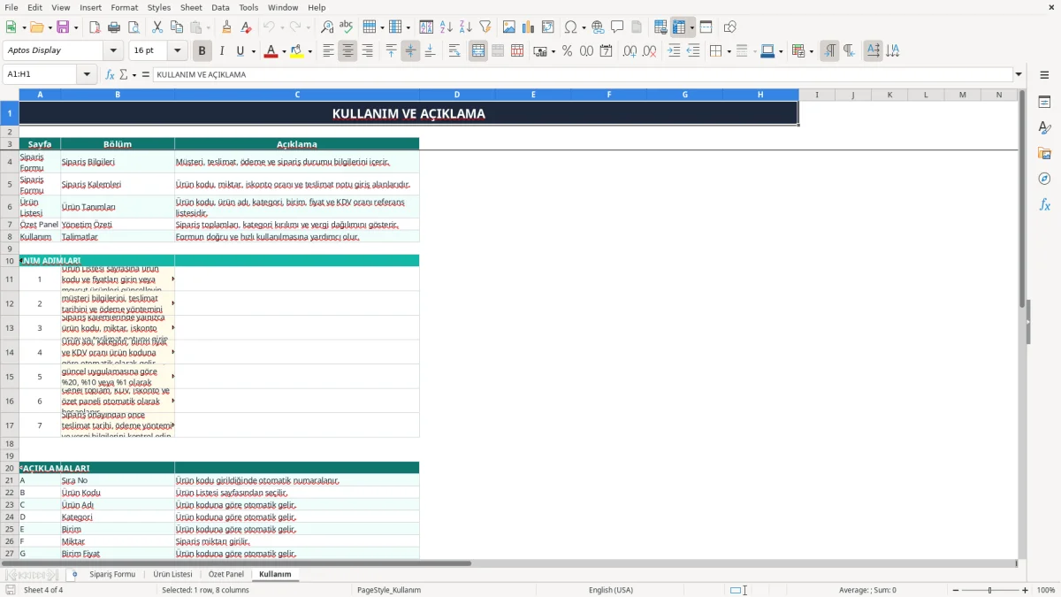The width and height of the screenshot is (1061, 597).
Task: Click Sort Ascending icon
Action: point(446,27)
